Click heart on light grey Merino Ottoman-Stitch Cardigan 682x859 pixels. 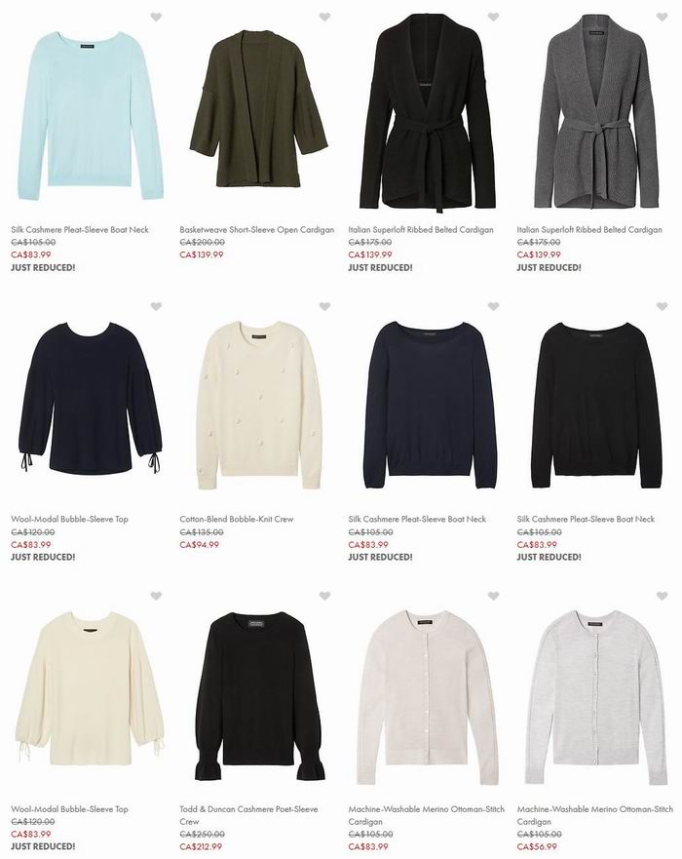pos(662,596)
